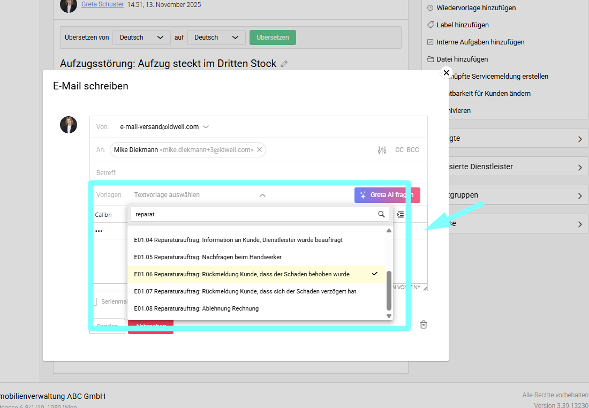Choose template E01.08 Ablehnung Rechnung
The height and width of the screenshot is (408, 589).
196,308
